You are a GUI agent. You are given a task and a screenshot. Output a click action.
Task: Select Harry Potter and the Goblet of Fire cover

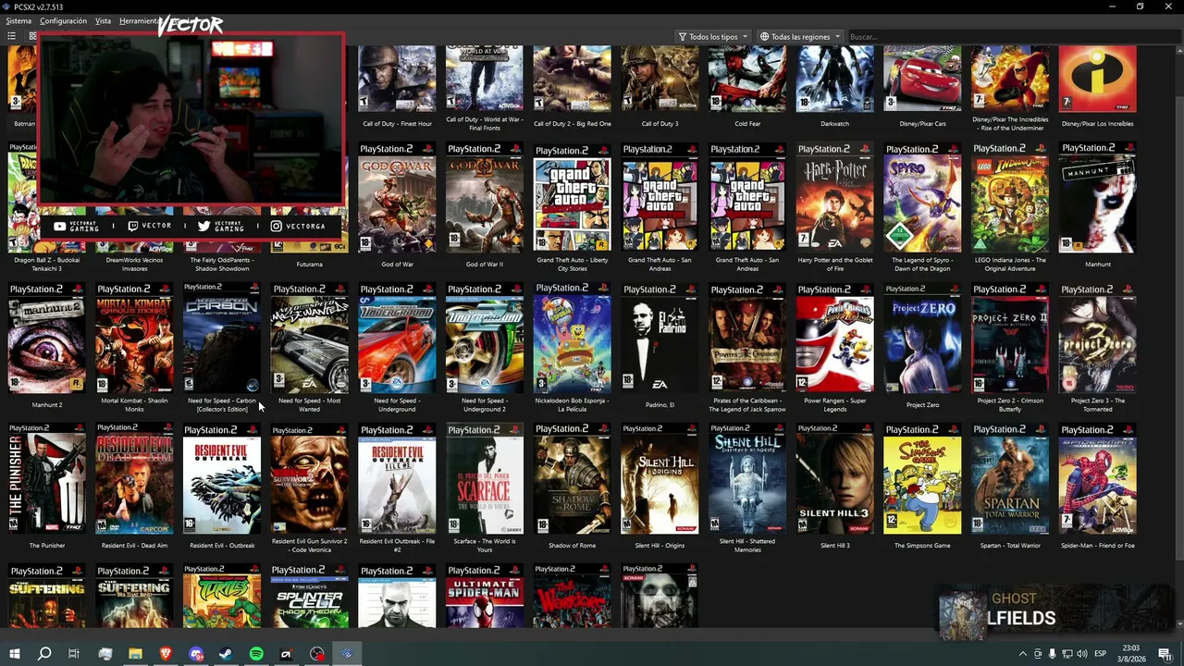(834, 198)
